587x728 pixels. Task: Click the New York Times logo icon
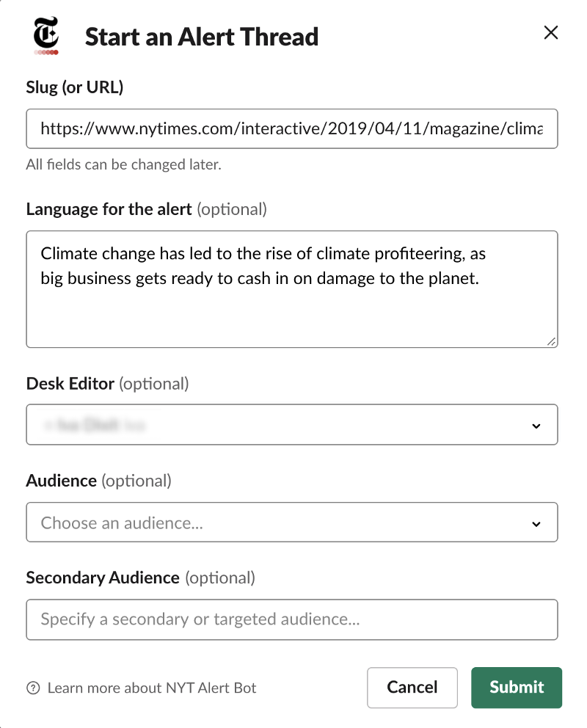point(46,36)
